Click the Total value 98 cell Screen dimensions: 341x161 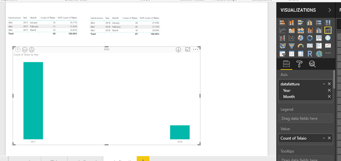(54, 34)
